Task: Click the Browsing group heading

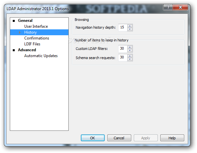Action: pos(82,20)
